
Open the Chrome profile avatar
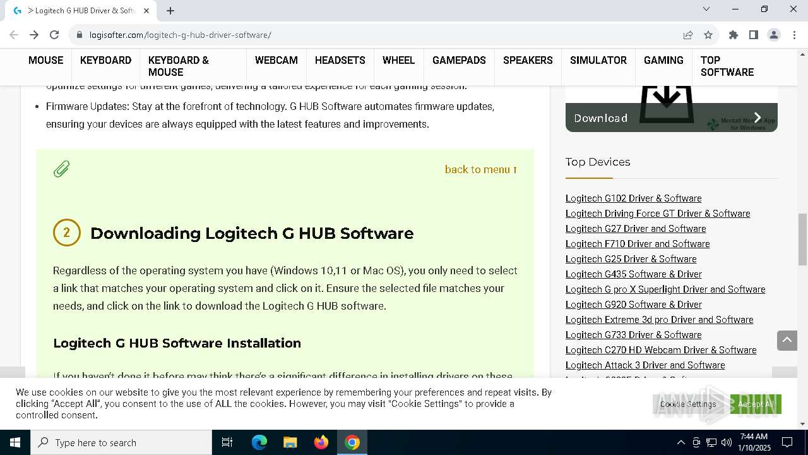[774, 35]
